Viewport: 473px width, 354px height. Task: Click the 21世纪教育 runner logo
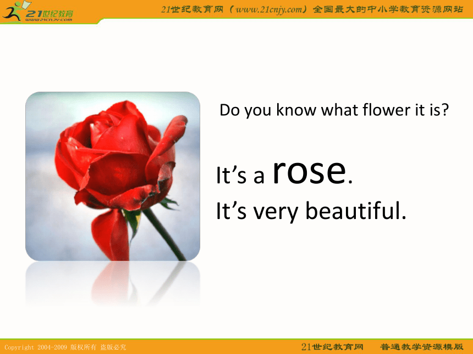[x=37, y=12]
